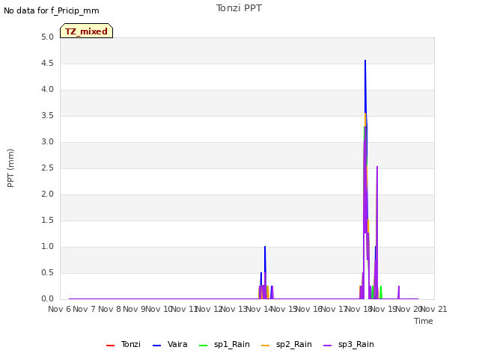Viewport: 479px width, 359px height.
Task: Click the blue Vaira legend line swatch
Action: [x=156, y=346]
